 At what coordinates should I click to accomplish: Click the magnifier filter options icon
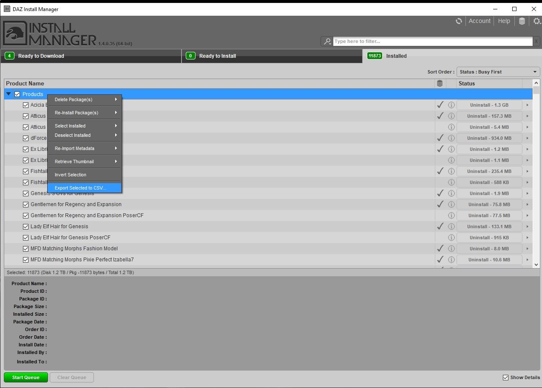327,41
